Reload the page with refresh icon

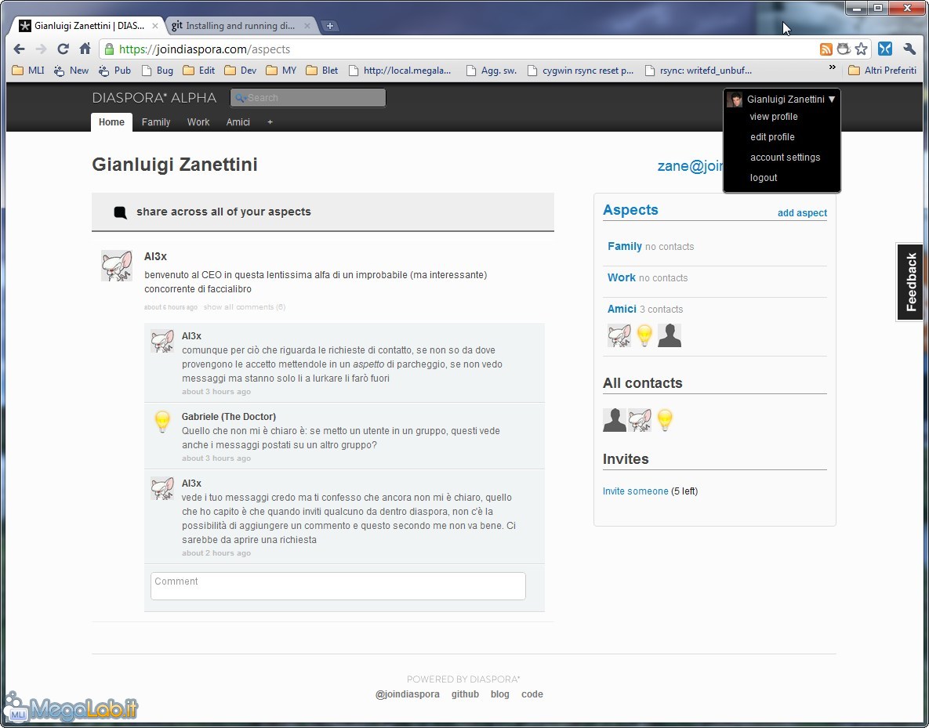63,49
